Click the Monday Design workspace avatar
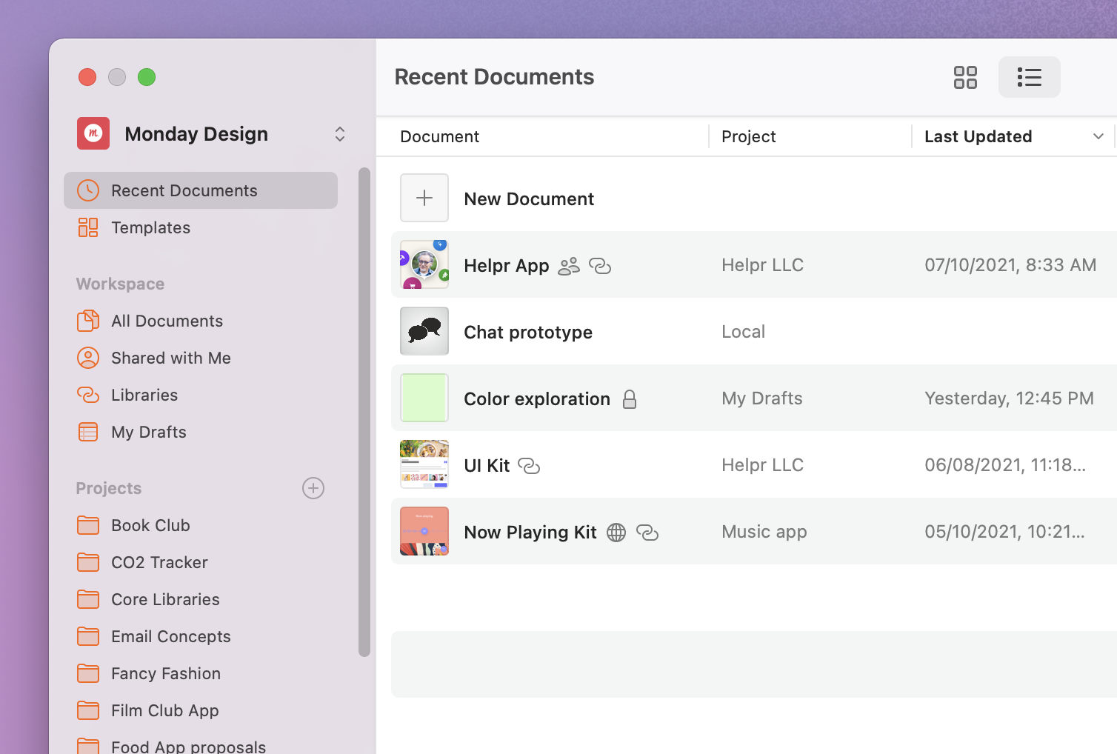This screenshot has width=1117, height=754. tap(93, 133)
